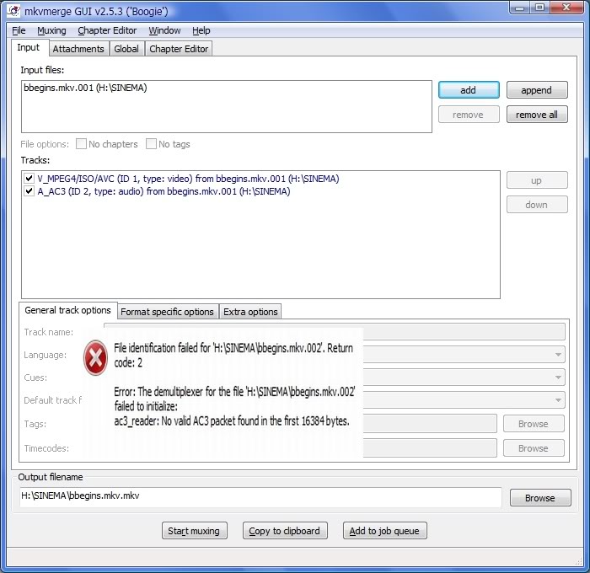Click the Timecodes file input field
This screenshot has width=590, height=573.
click(430, 448)
